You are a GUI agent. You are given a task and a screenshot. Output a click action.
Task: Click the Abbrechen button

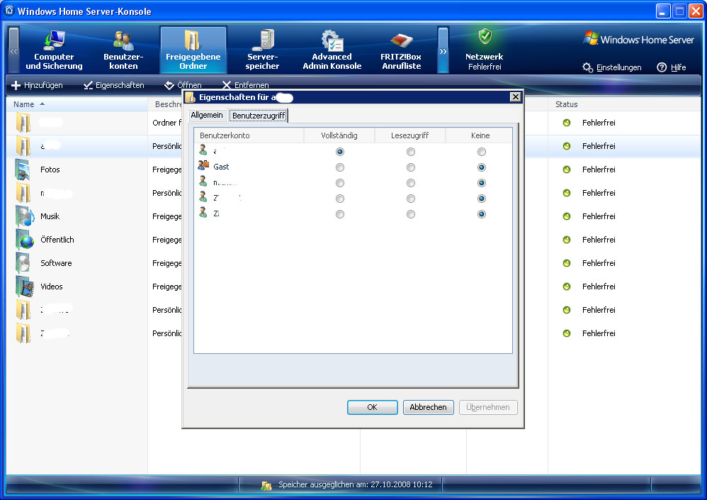(x=429, y=407)
